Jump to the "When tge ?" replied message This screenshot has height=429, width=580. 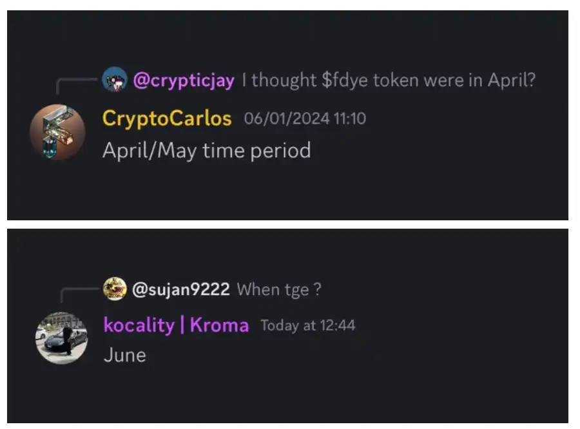[278, 290]
